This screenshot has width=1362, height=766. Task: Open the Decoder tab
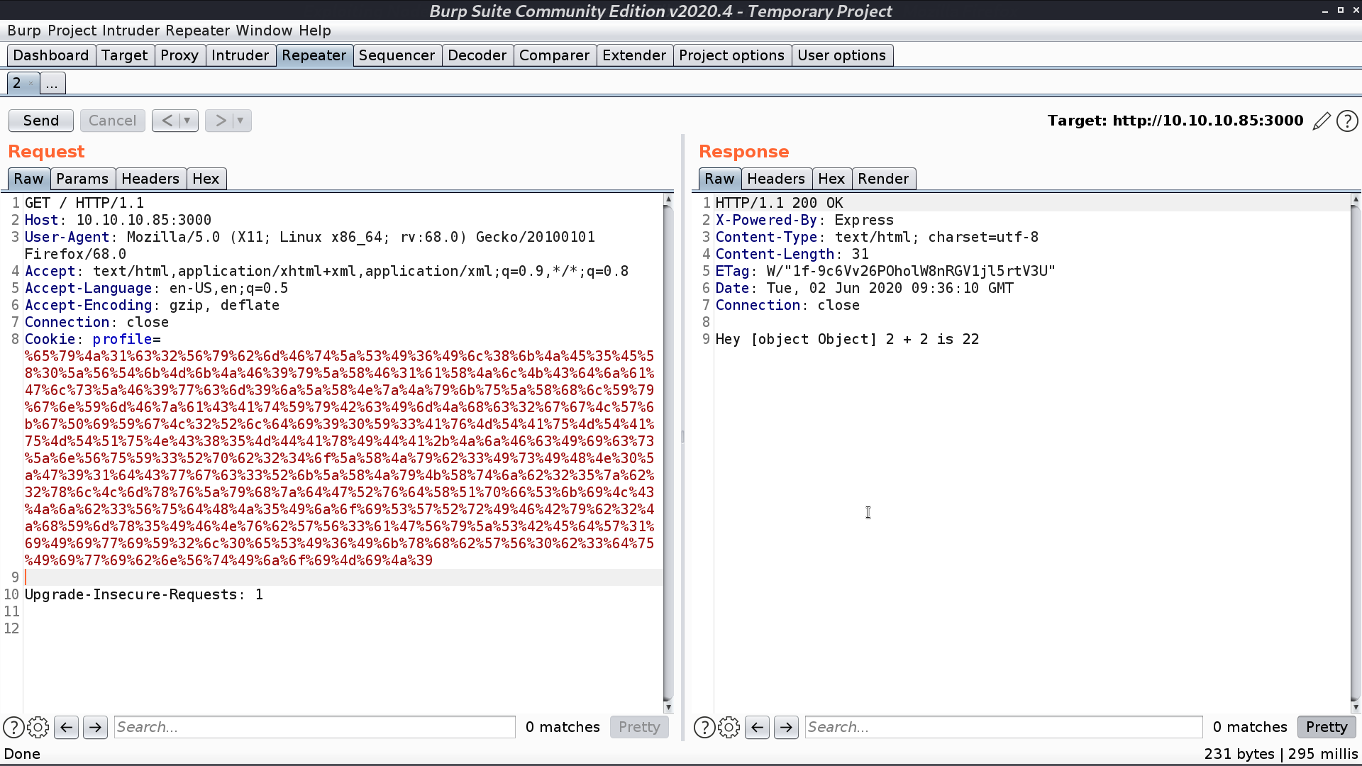pos(477,55)
